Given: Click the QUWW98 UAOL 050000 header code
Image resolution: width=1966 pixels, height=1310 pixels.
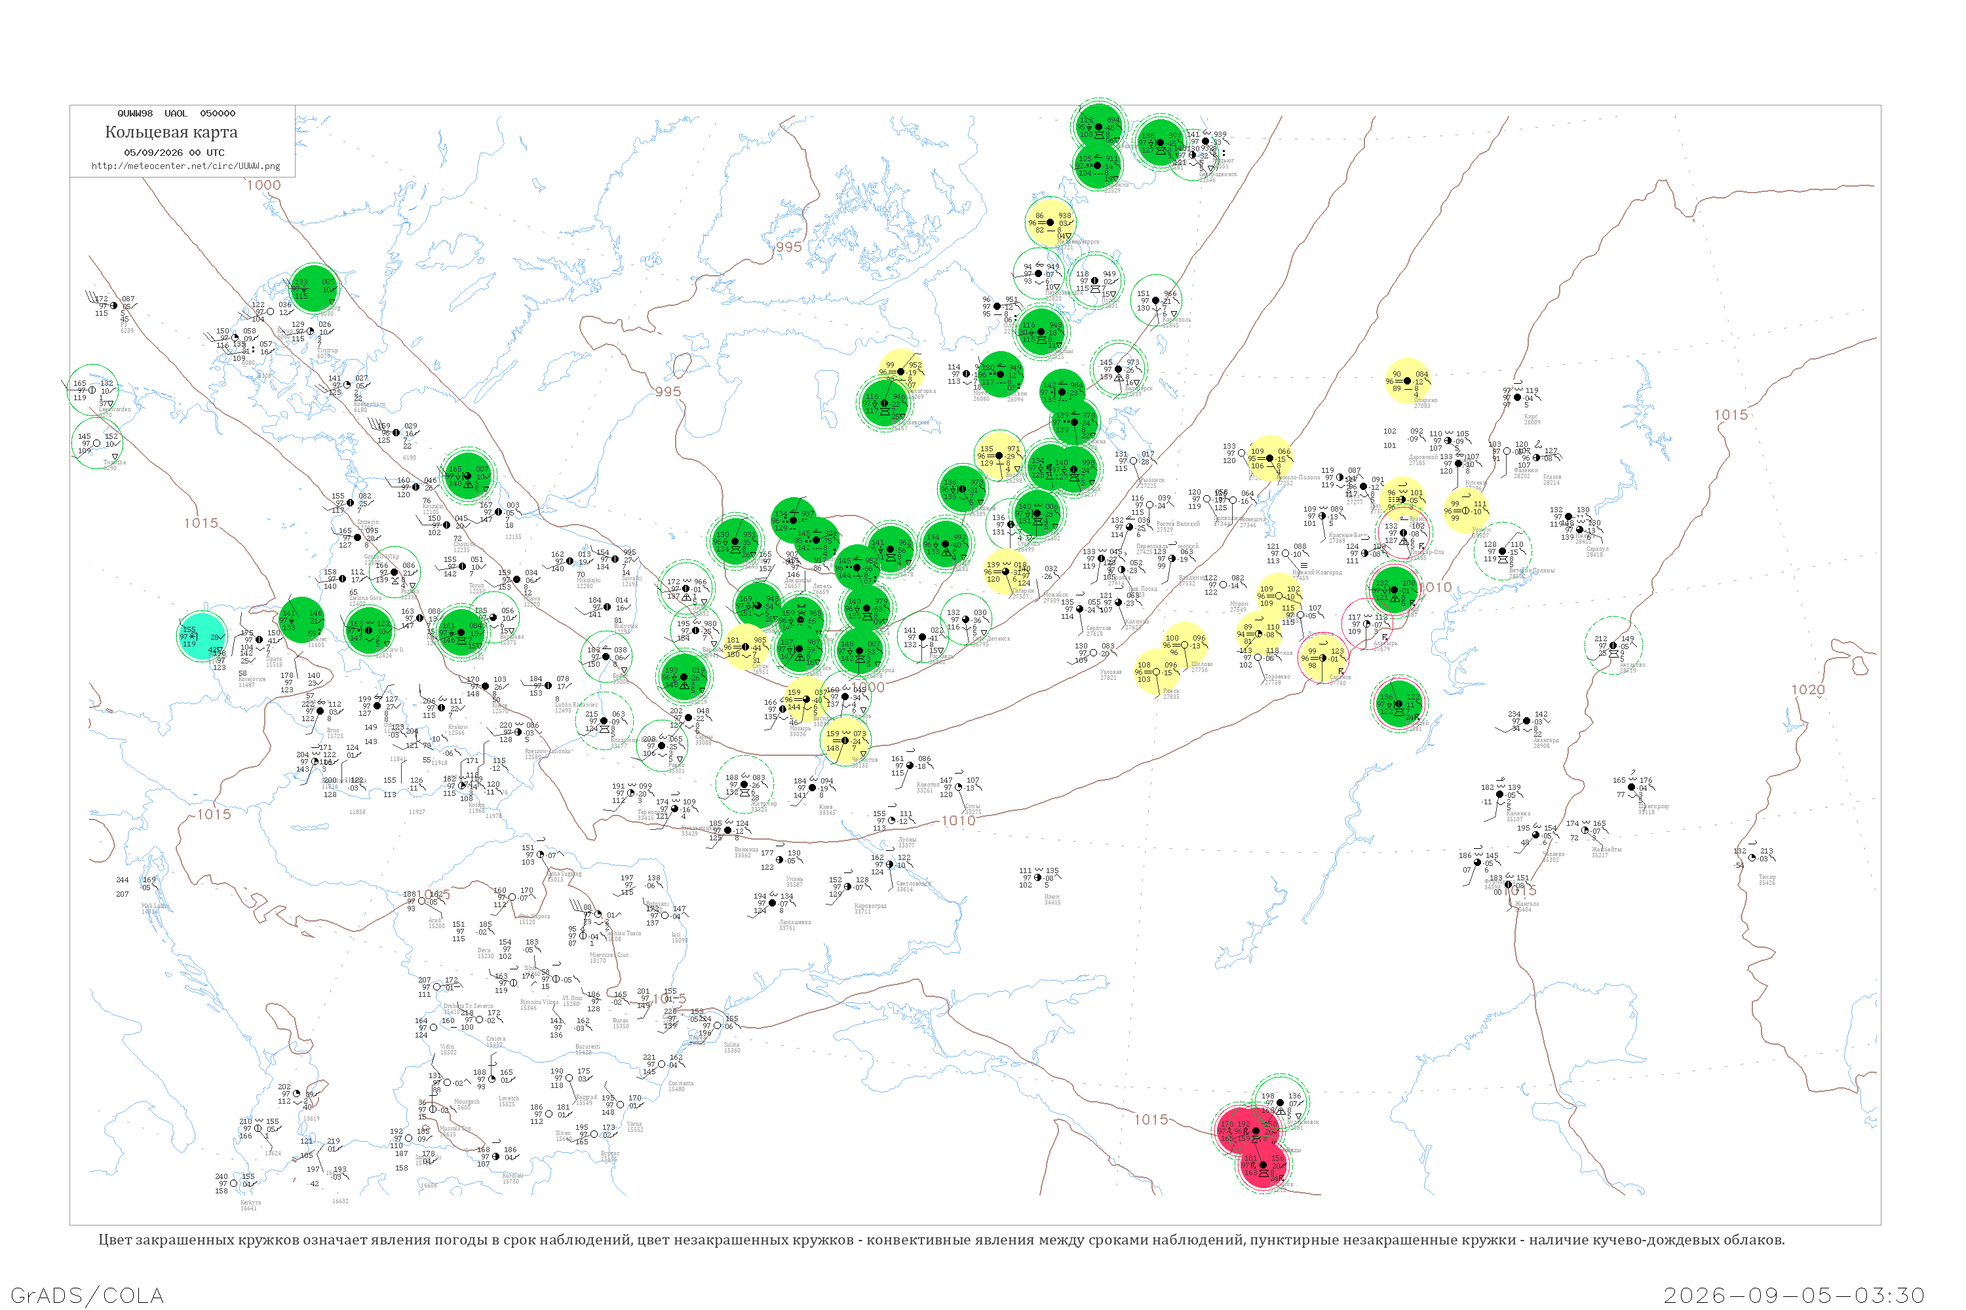Looking at the screenshot, I should [176, 113].
